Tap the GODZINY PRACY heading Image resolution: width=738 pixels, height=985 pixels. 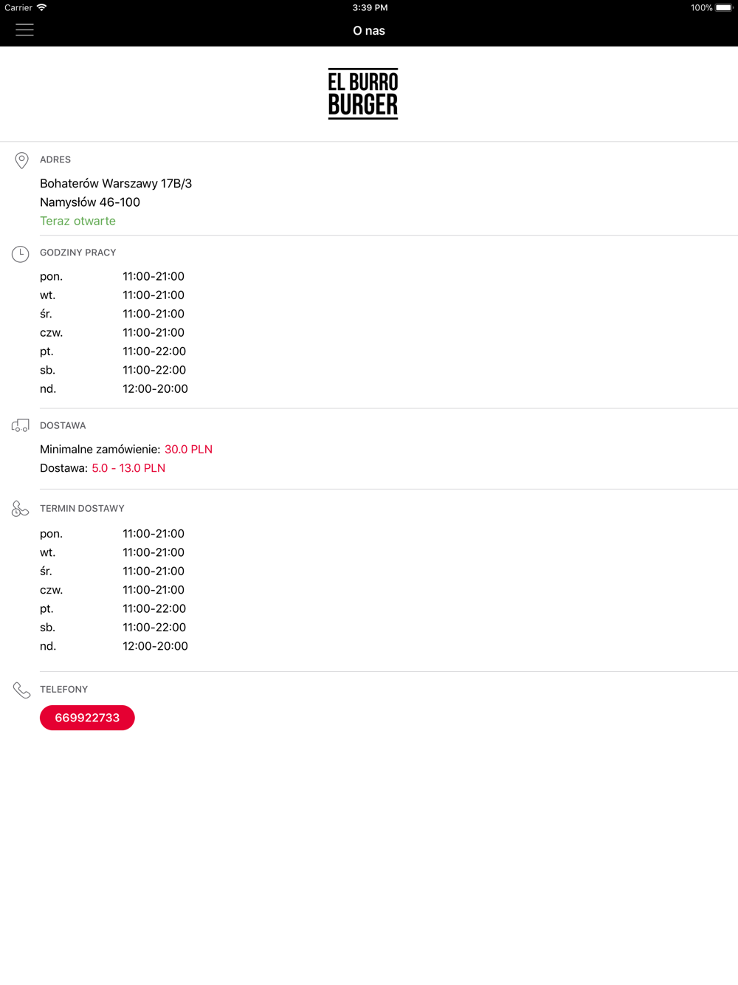point(78,253)
